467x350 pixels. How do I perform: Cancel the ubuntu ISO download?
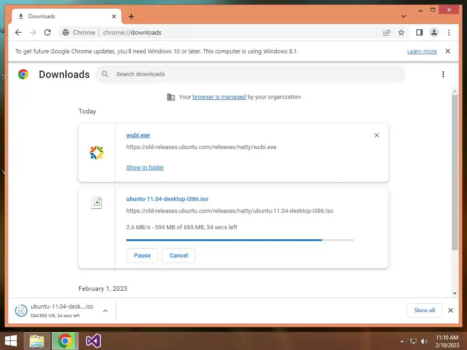(179, 256)
